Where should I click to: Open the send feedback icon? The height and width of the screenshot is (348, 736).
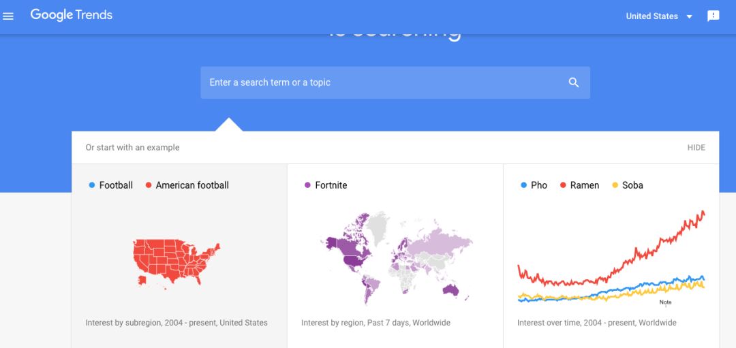[713, 16]
